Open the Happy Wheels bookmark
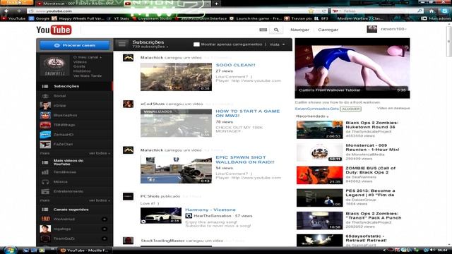 coord(78,18)
